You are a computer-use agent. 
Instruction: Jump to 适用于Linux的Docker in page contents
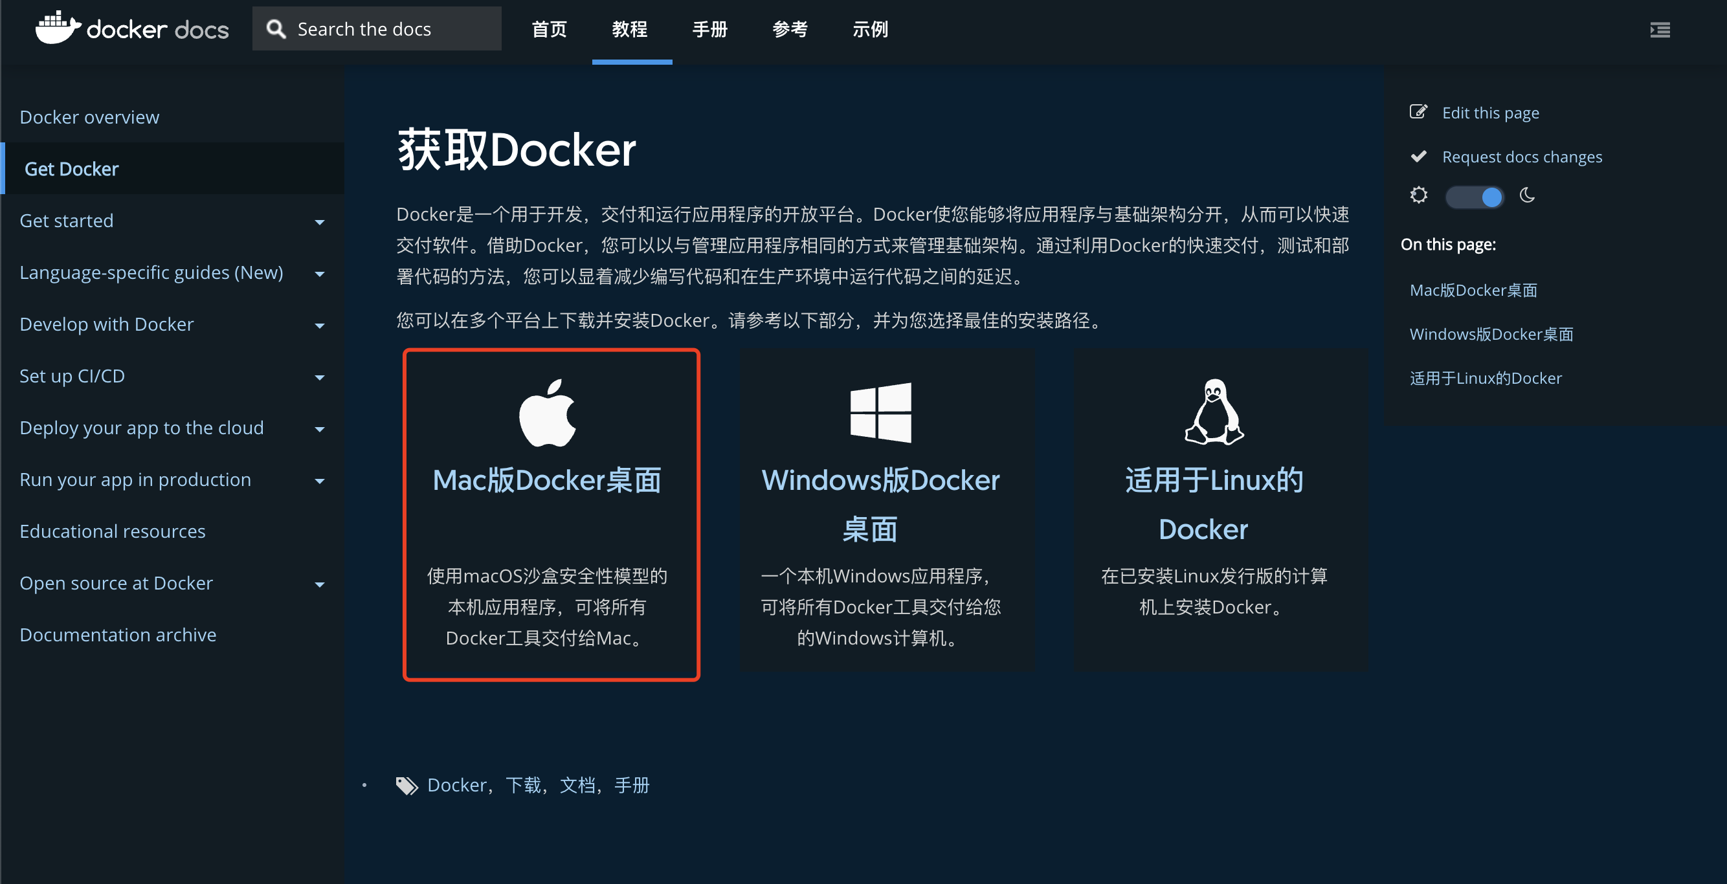[x=1486, y=379]
